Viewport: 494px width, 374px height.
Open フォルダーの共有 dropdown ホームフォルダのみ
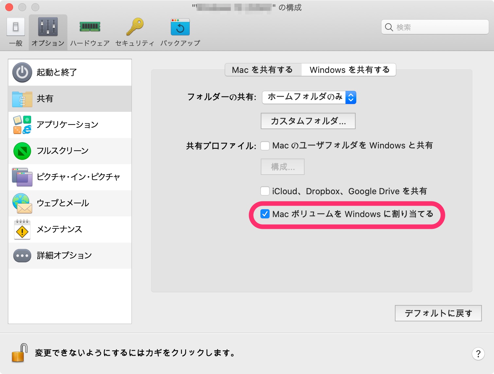coord(309,97)
